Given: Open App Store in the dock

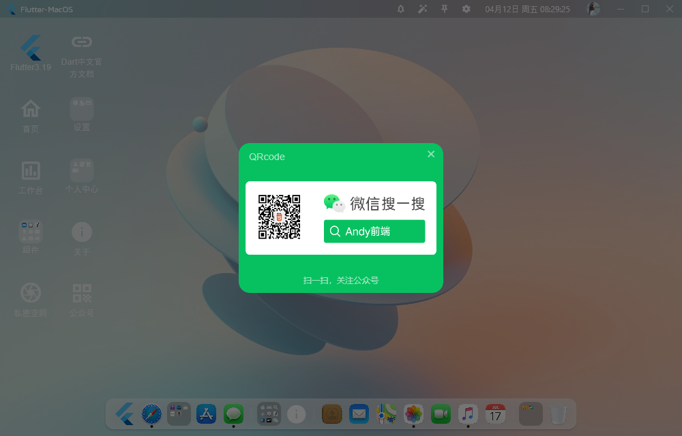Looking at the screenshot, I should pyautogui.click(x=206, y=414).
